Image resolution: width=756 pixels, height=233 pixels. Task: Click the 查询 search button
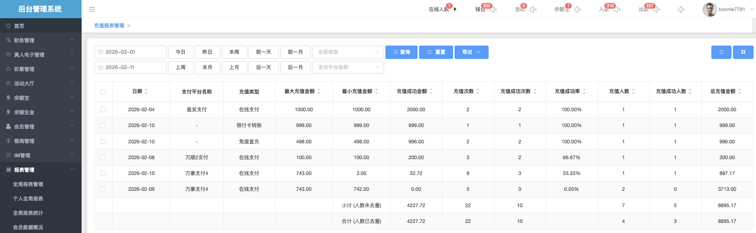pos(401,52)
